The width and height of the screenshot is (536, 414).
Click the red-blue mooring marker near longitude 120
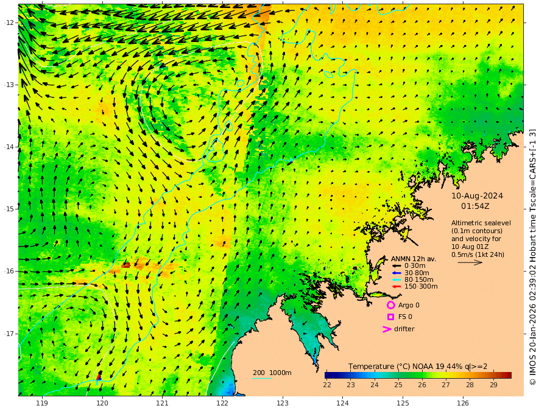tap(99, 376)
